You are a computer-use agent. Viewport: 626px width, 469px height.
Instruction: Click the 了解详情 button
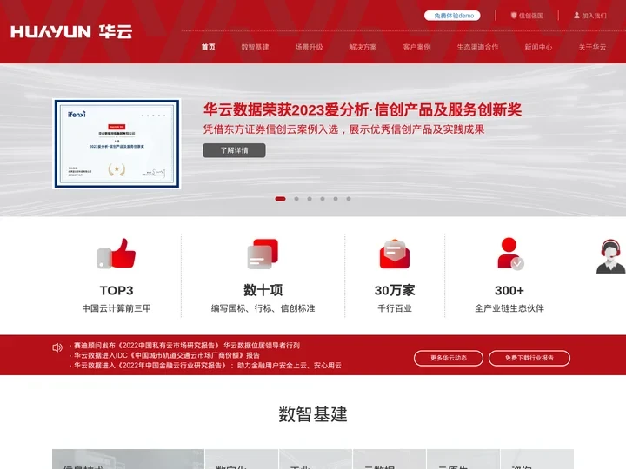coord(235,150)
